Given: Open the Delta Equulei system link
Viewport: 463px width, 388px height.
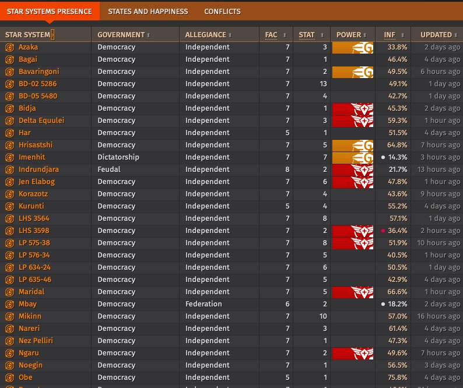Looking at the screenshot, I should pos(41,121).
